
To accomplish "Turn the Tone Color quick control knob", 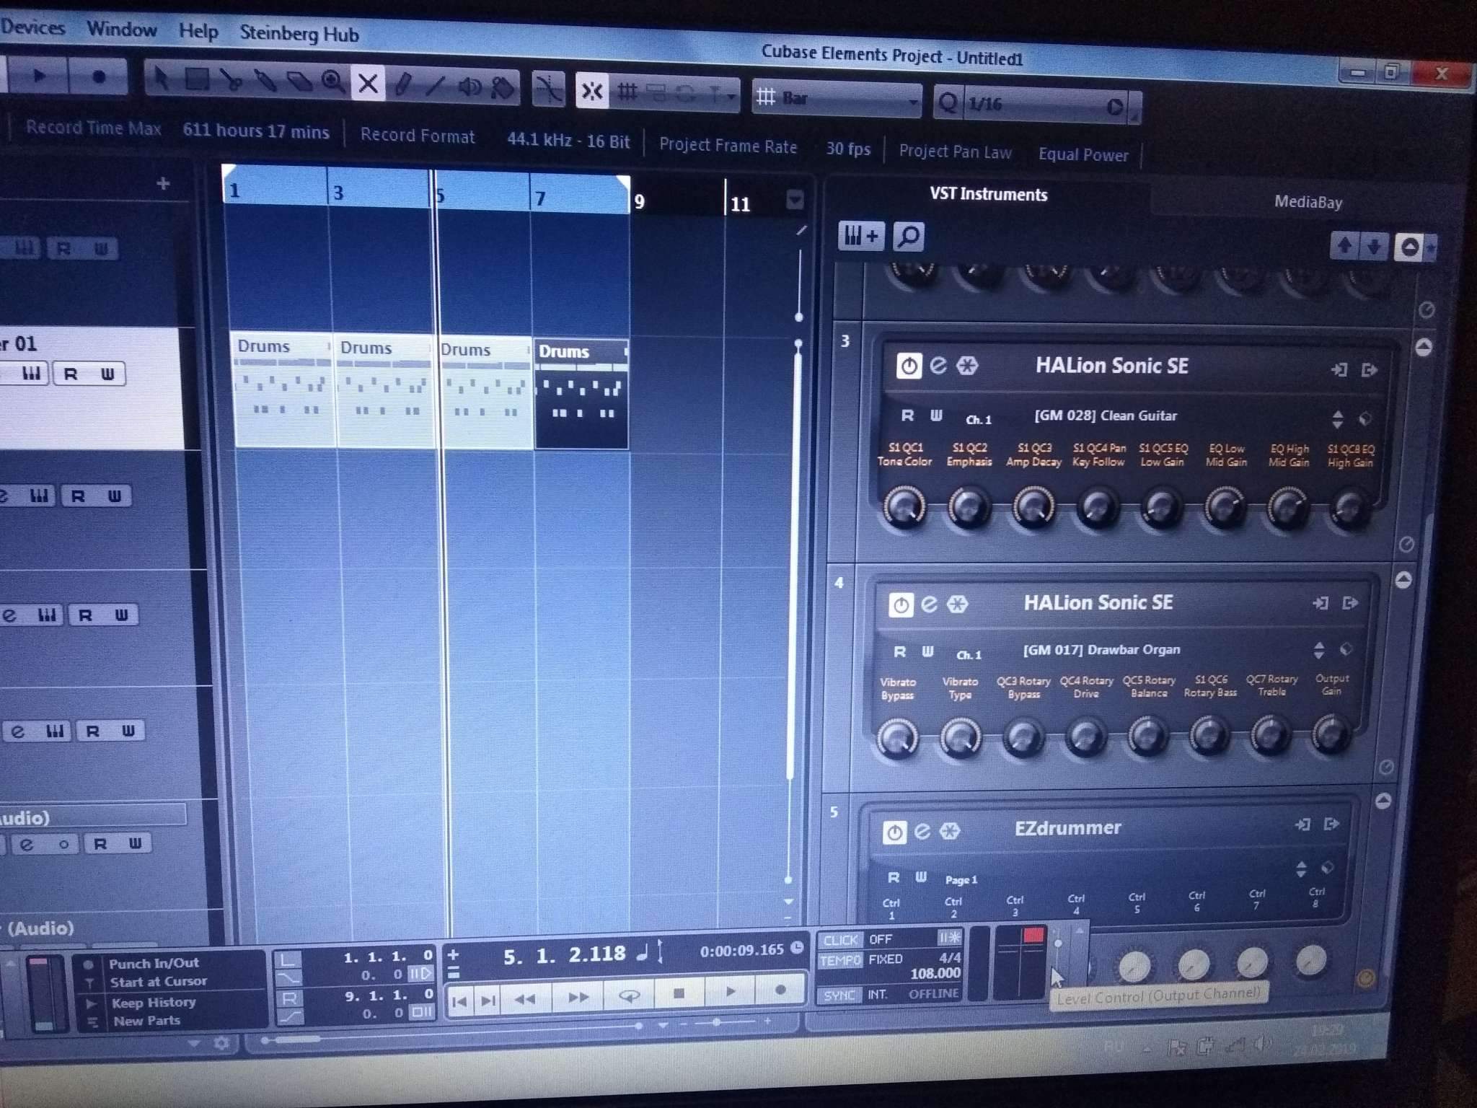I will click(x=904, y=506).
